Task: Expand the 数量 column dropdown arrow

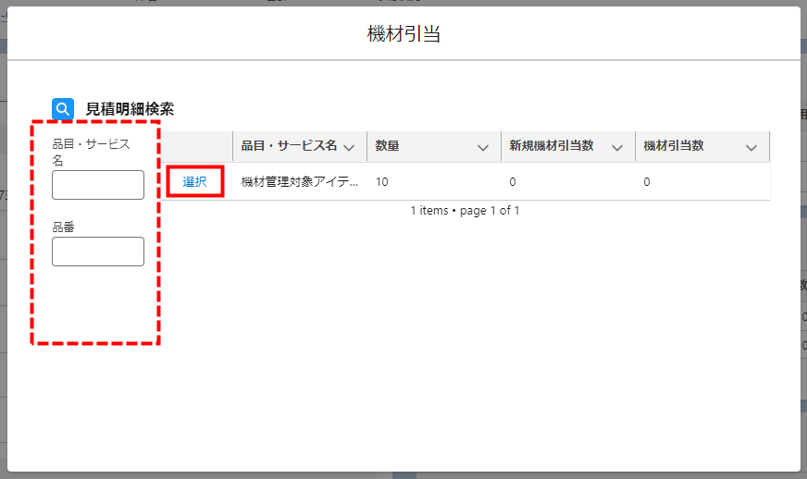Action: (482, 147)
